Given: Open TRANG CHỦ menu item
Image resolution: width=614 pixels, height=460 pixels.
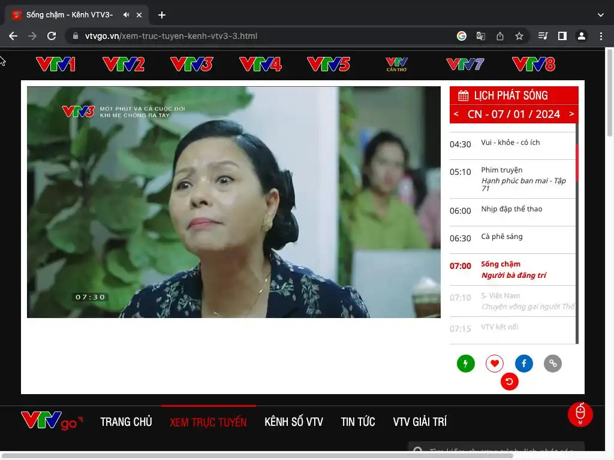Looking at the screenshot, I should coord(126,422).
